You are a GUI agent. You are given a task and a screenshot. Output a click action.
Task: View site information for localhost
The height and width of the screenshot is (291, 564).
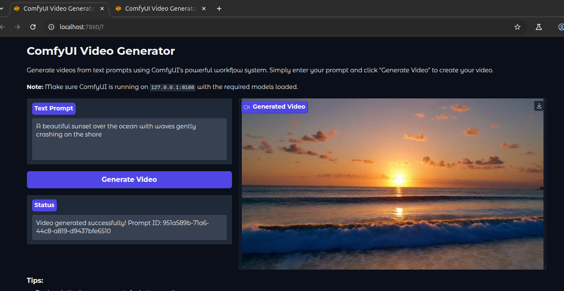pyautogui.click(x=51, y=27)
